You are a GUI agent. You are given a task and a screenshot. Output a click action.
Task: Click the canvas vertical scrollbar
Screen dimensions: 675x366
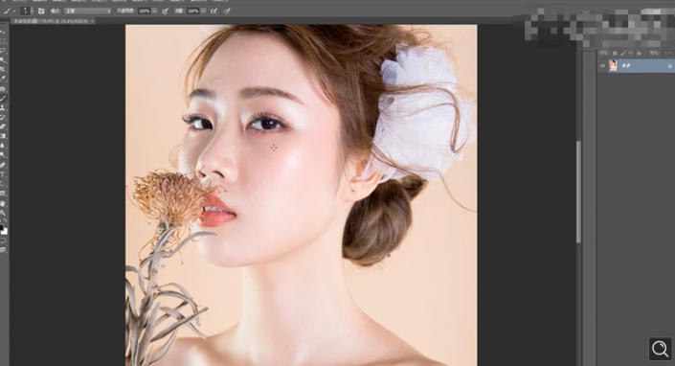click(x=579, y=192)
